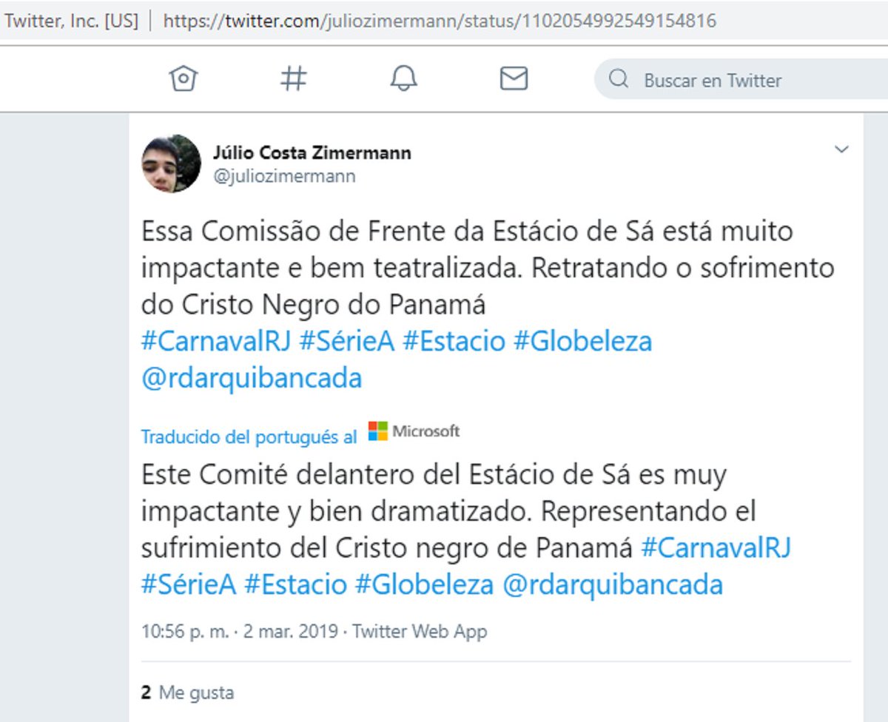This screenshot has width=888, height=722.
Task: Open the Explore hashtag icon
Action: [x=293, y=78]
